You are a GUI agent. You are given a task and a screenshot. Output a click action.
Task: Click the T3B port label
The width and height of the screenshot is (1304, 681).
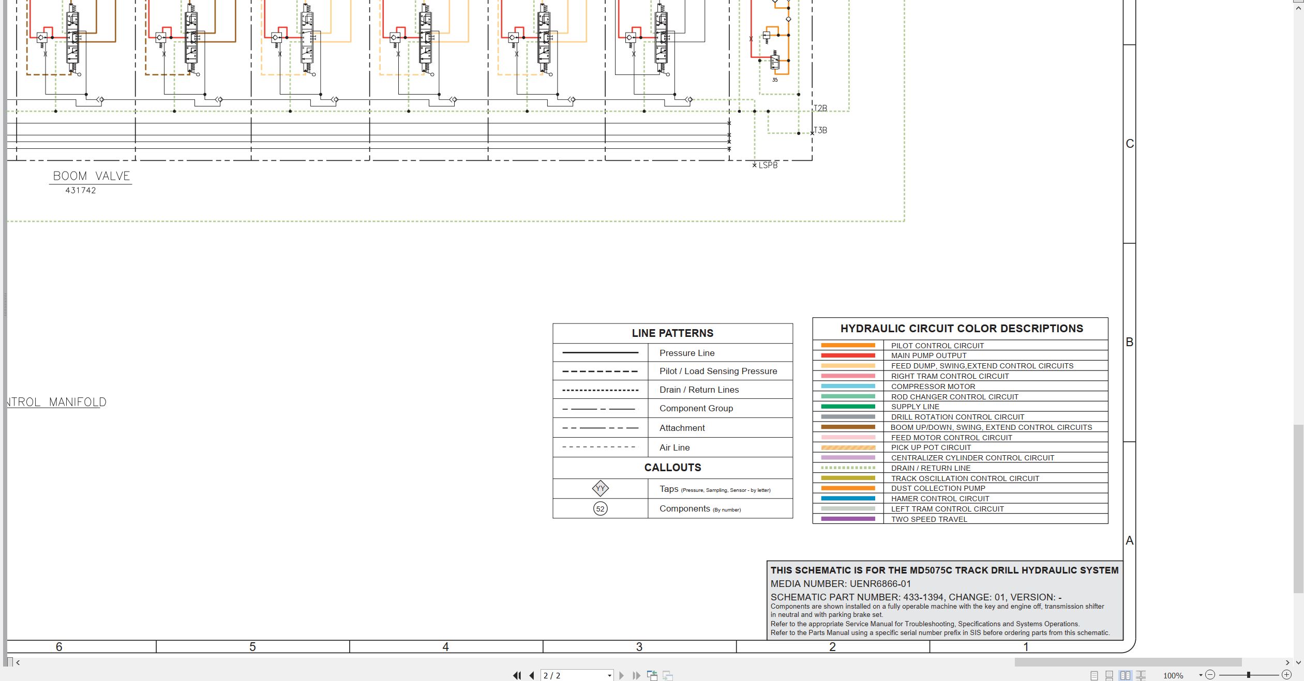coord(820,130)
